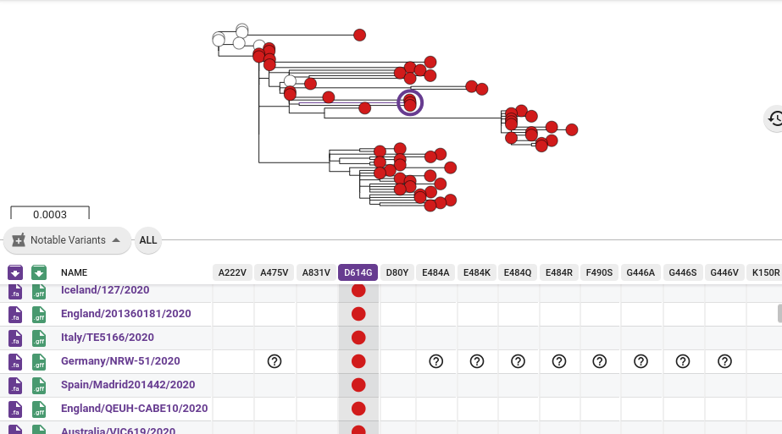This screenshot has width=782, height=434.
Task: Click the purple-circled highlighted tree node
Action: point(410,103)
